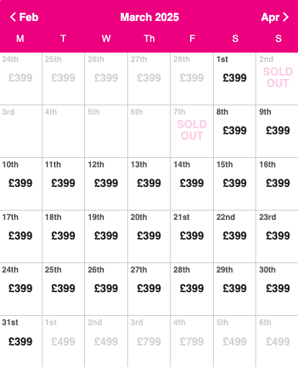Select the 17th date cell
Screen dimensions: 298x367
(21, 237)
